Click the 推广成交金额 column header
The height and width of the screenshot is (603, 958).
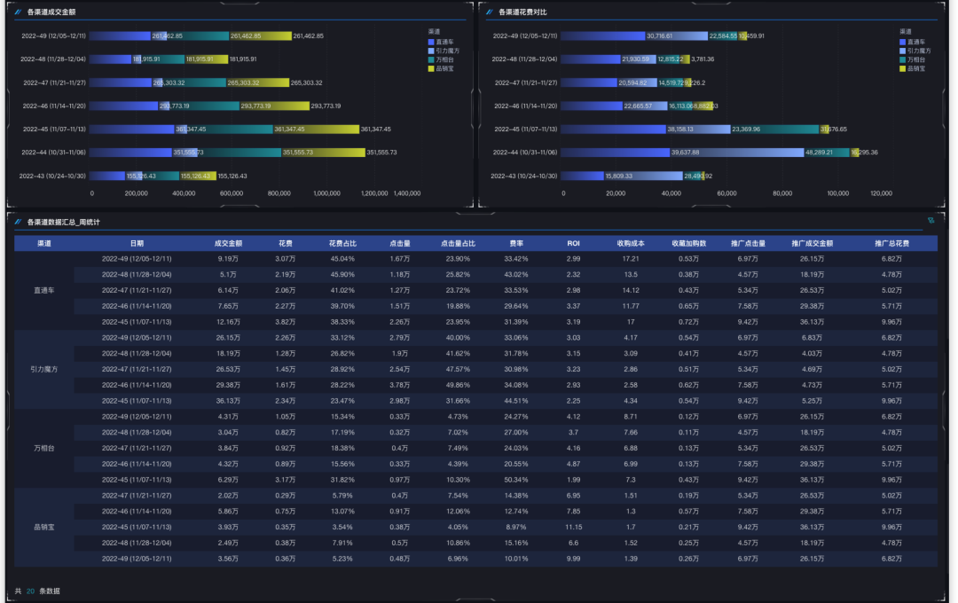[x=812, y=243]
